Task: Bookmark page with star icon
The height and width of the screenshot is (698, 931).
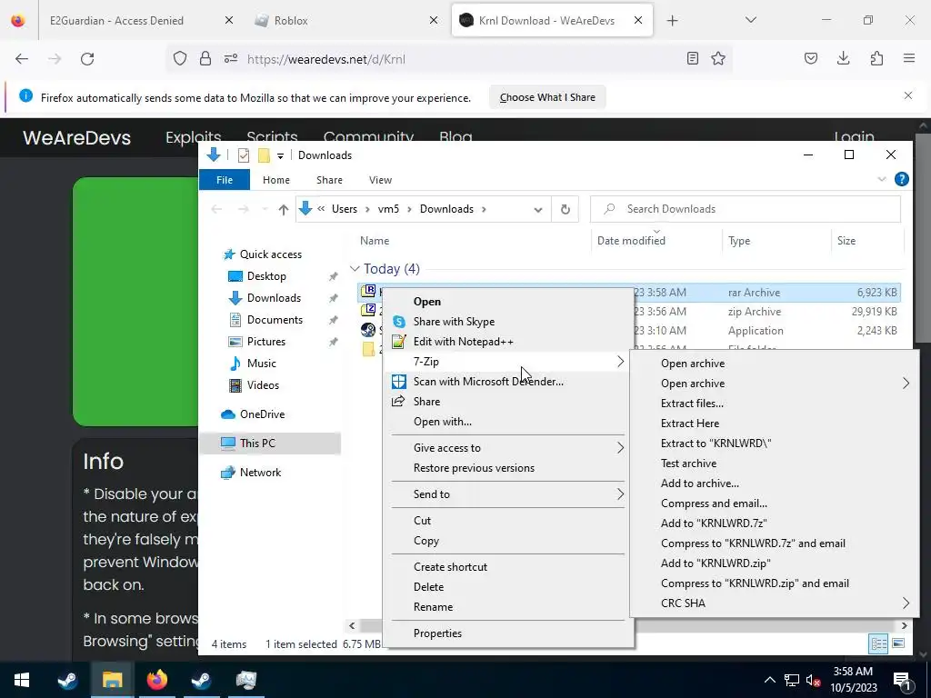Action: (718, 58)
